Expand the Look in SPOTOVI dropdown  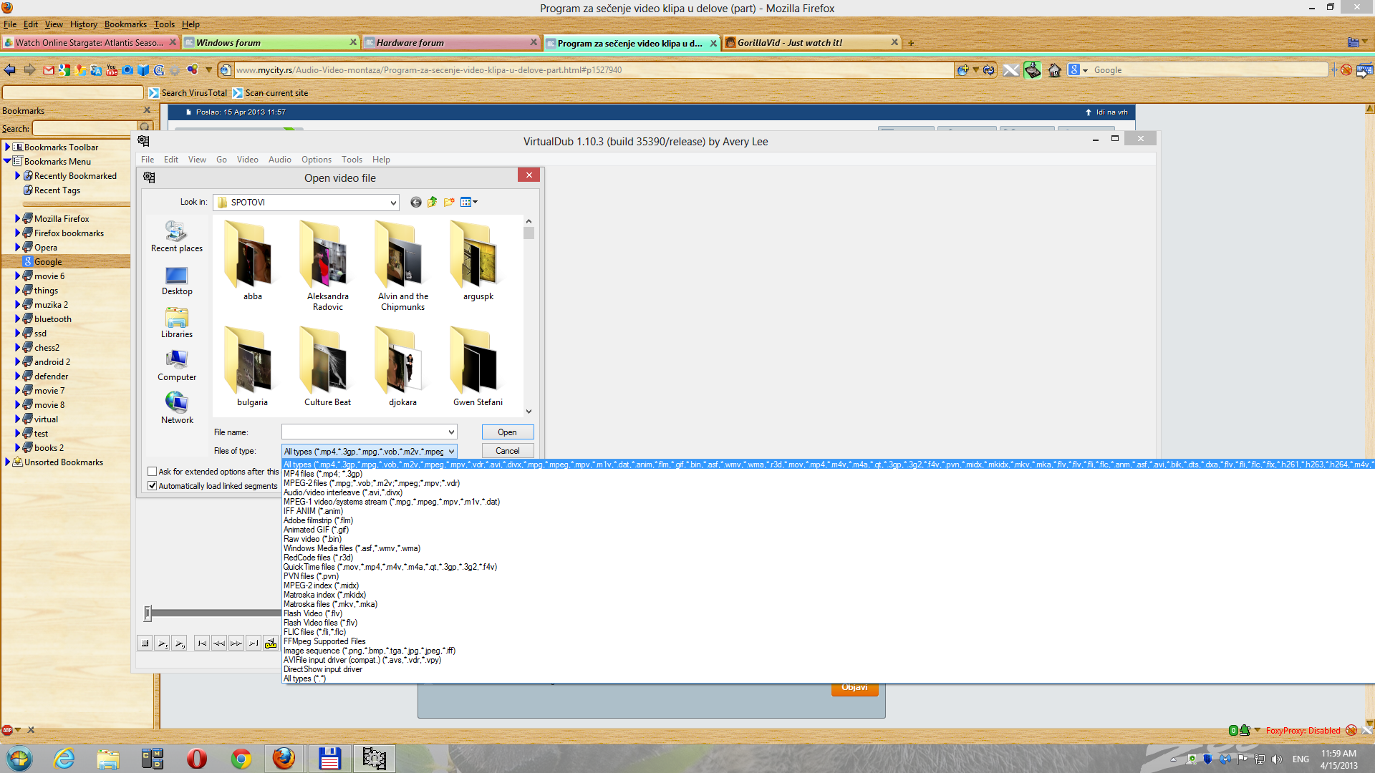click(x=392, y=203)
